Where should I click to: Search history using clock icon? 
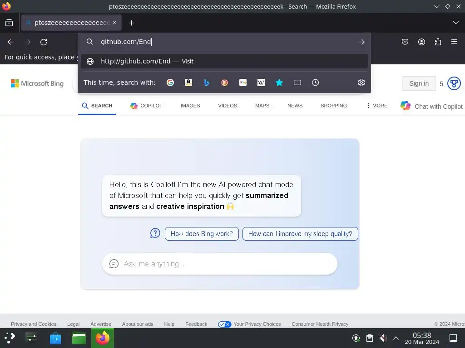click(316, 82)
